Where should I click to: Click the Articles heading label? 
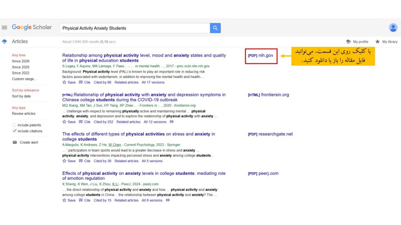20,41
